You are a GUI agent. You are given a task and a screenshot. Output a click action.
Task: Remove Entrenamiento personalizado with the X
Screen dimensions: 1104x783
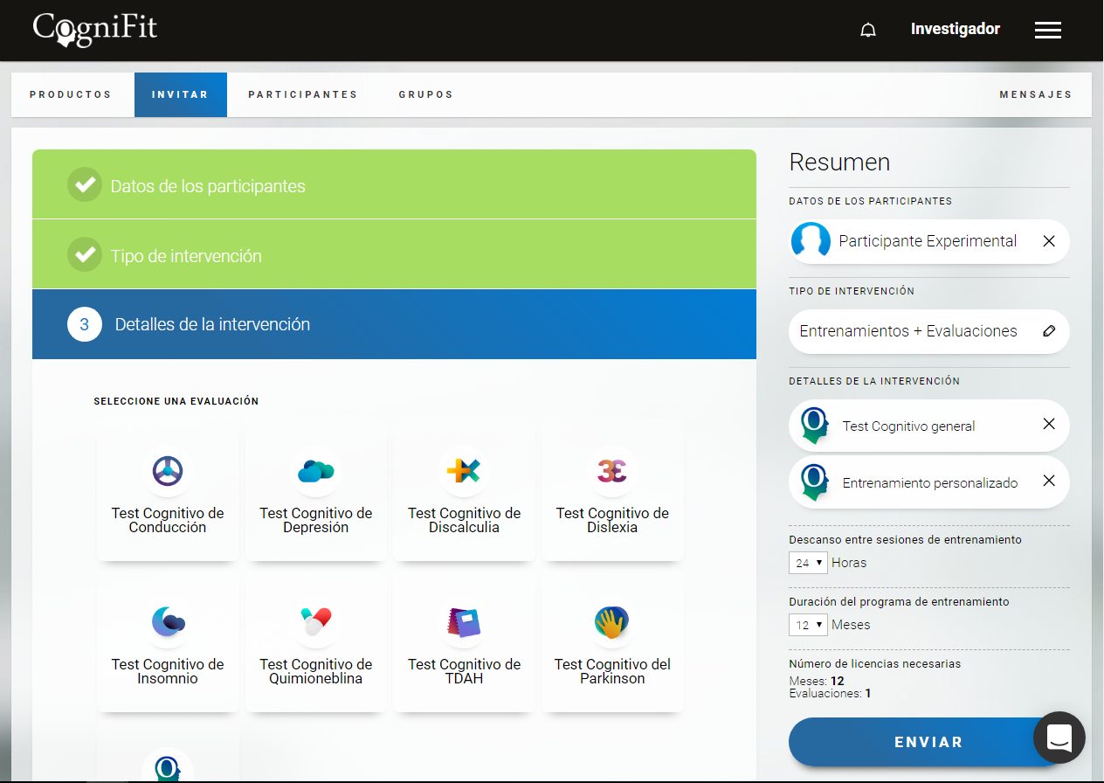coord(1049,481)
